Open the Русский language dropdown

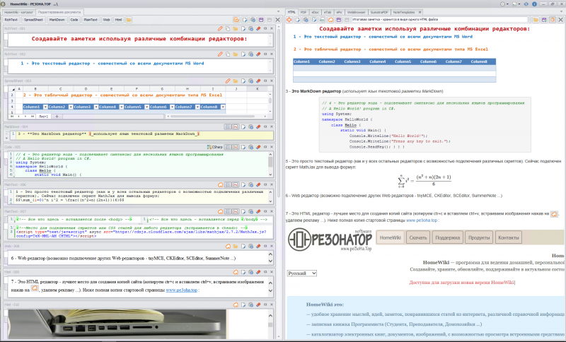click(302, 273)
